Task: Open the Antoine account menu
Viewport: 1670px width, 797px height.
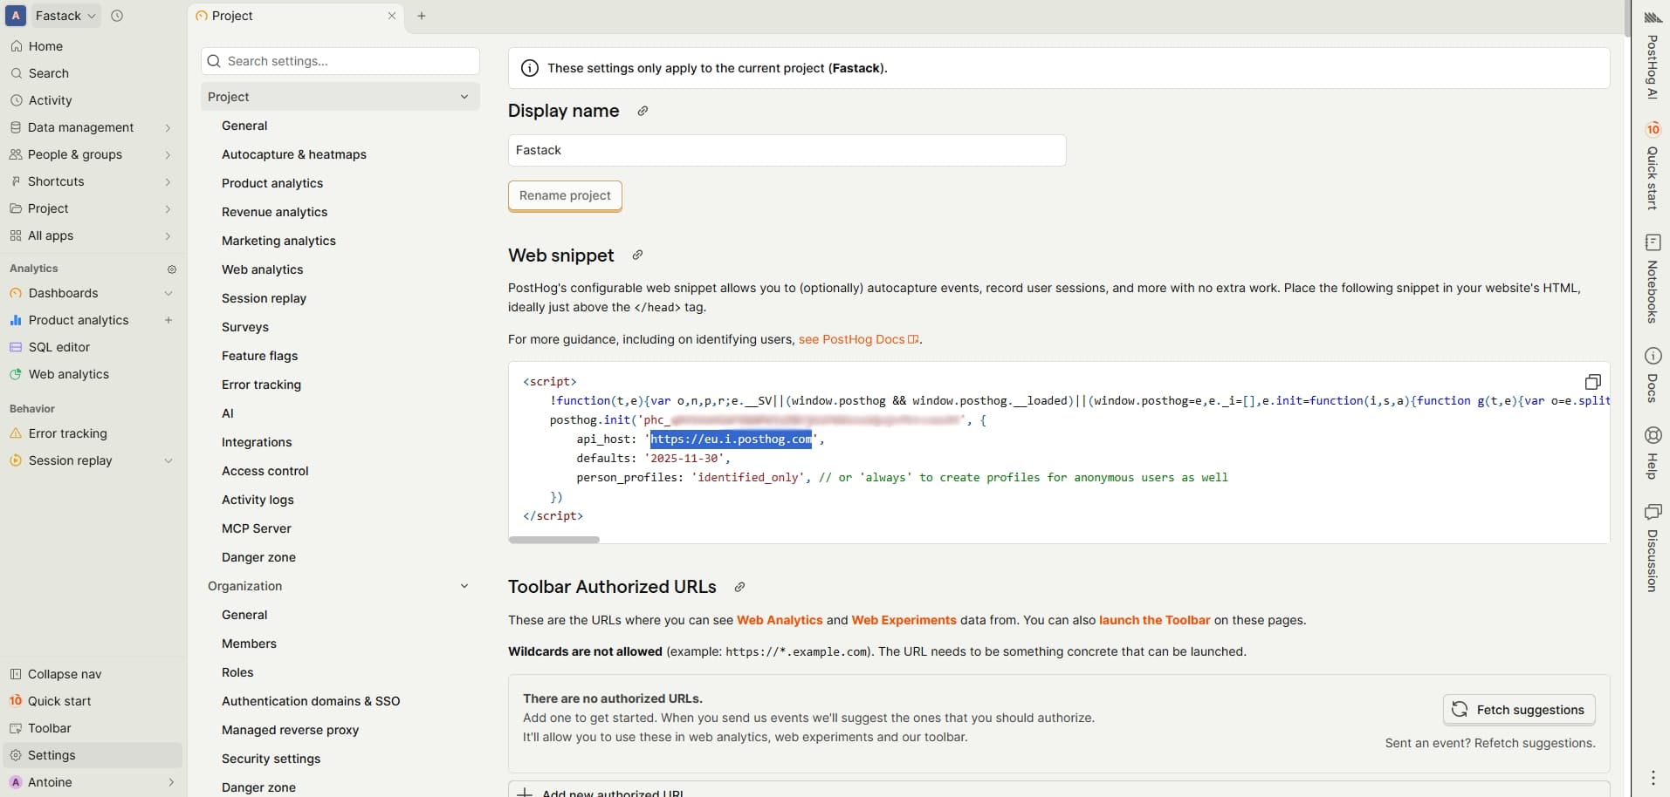Action: pyautogui.click(x=93, y=782)
